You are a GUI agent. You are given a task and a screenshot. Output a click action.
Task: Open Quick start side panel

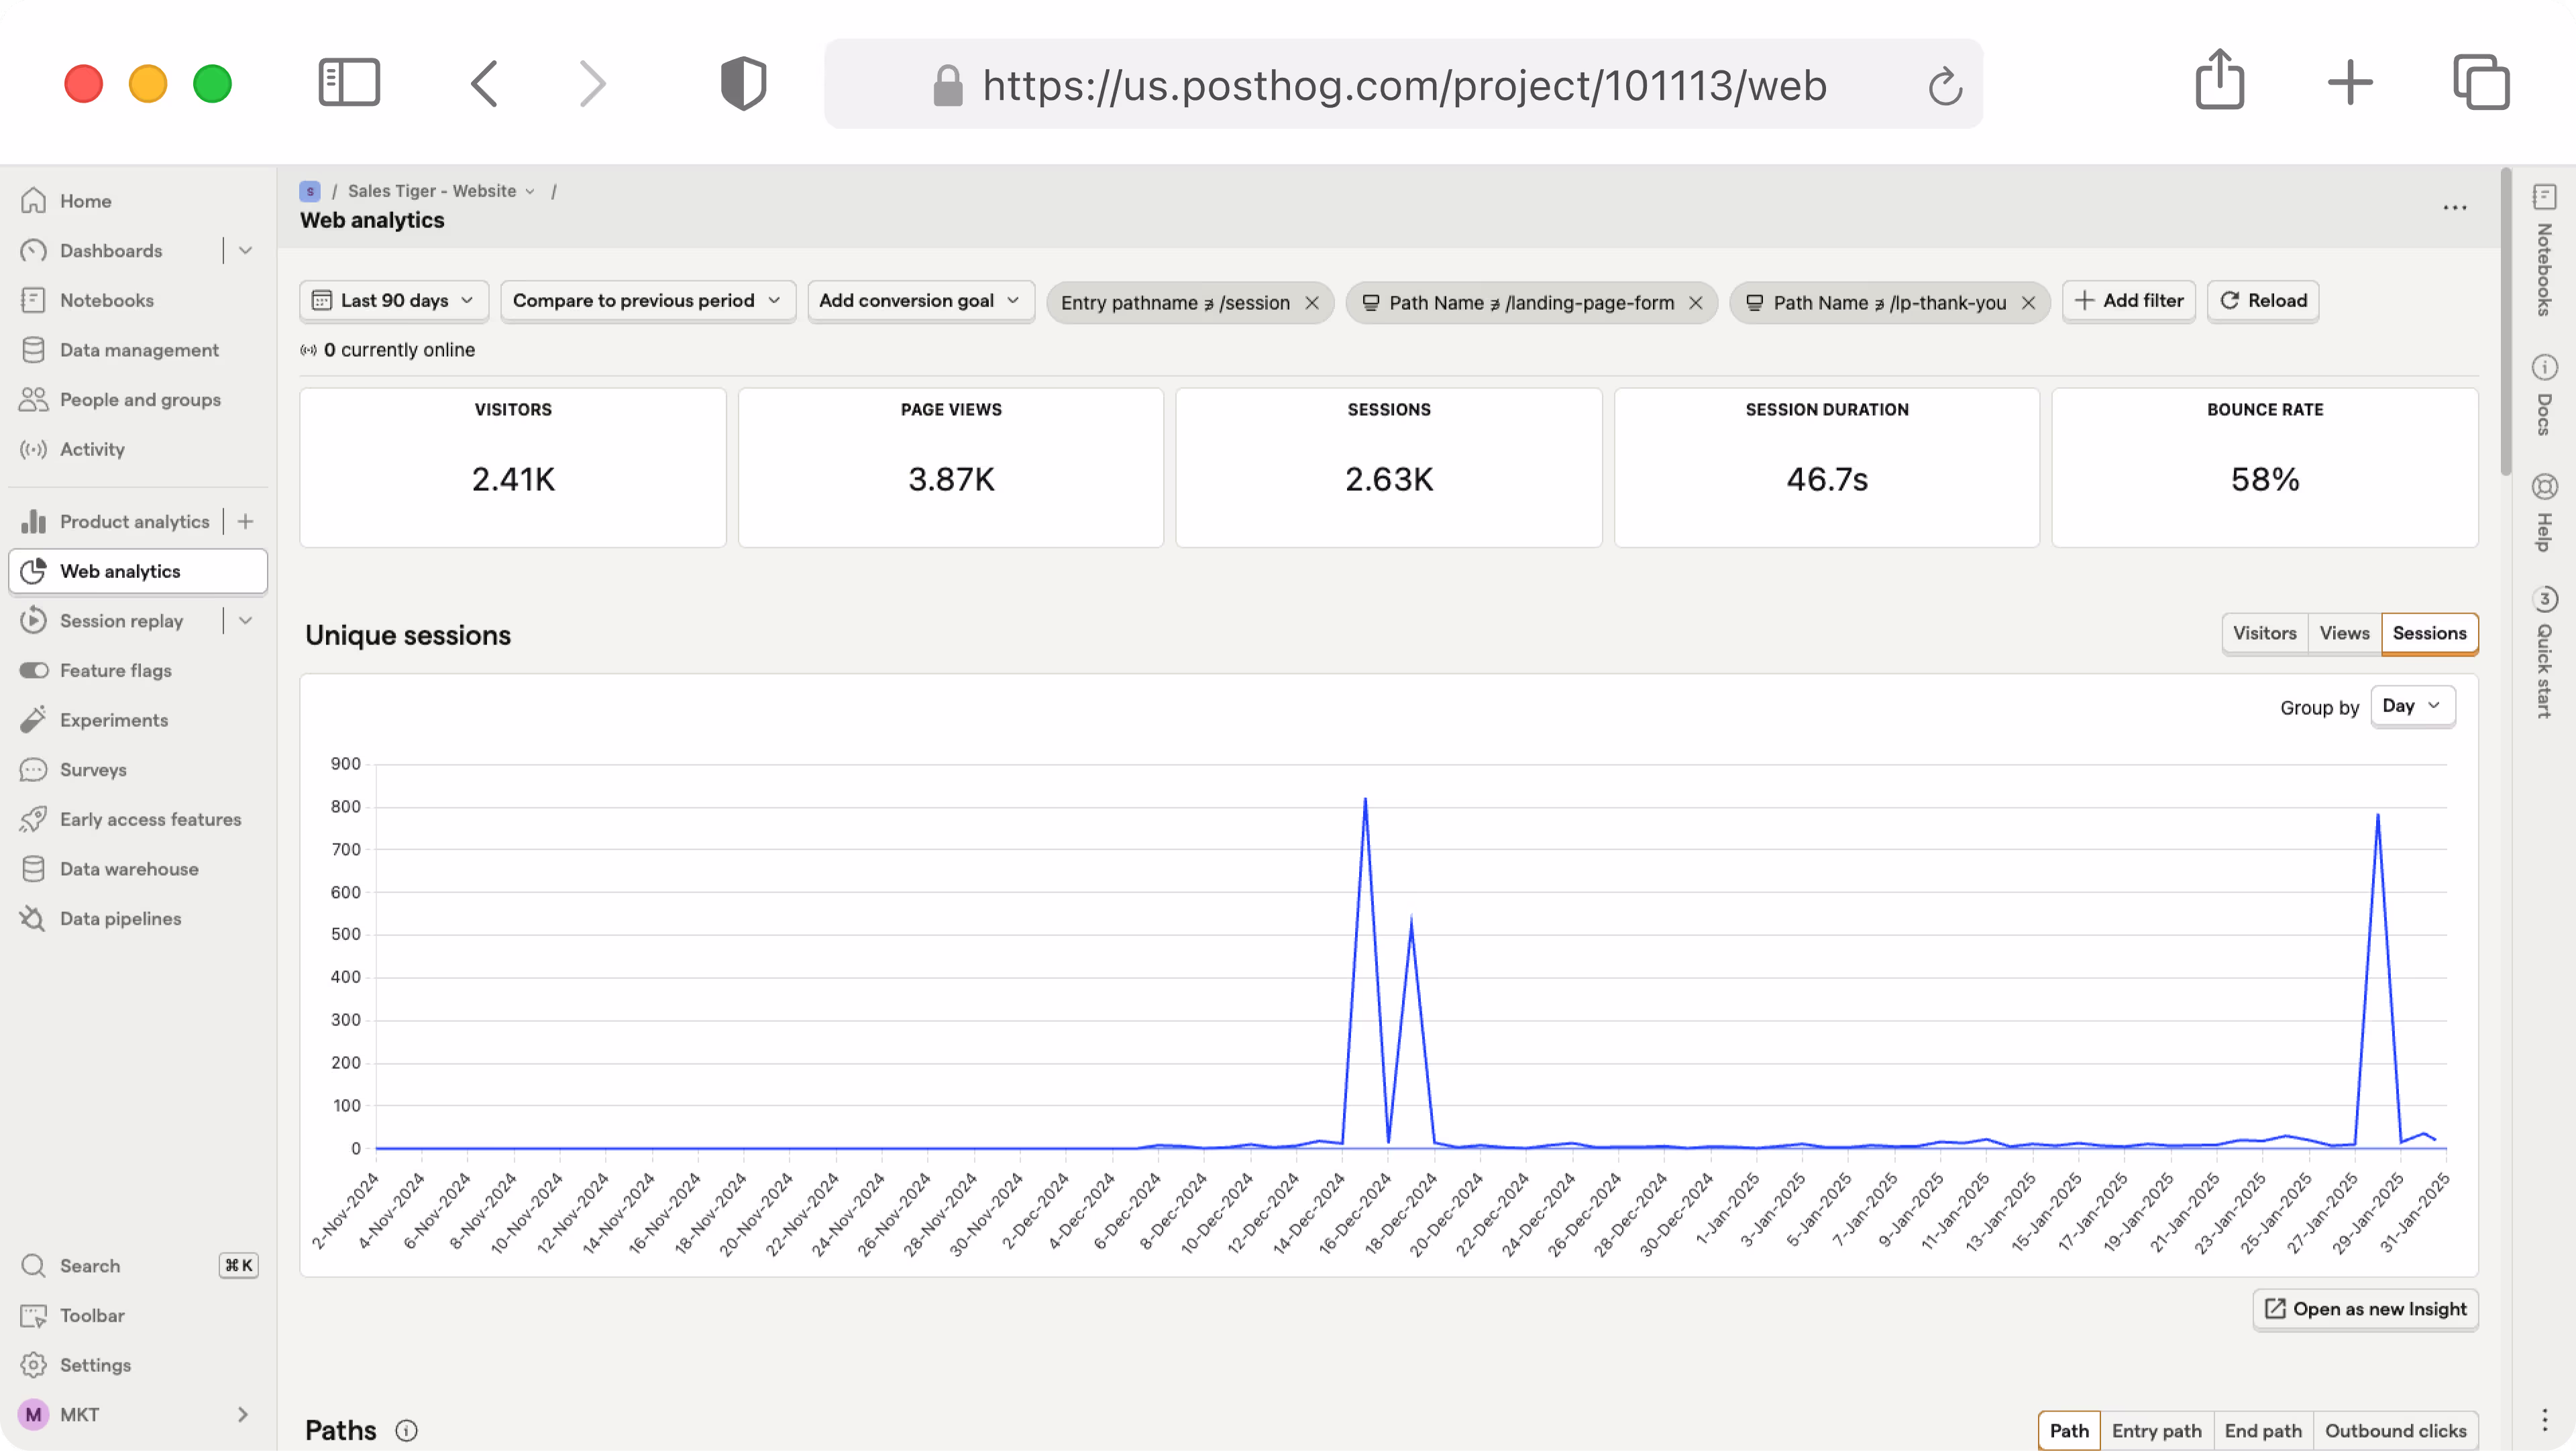(2544, 652)
